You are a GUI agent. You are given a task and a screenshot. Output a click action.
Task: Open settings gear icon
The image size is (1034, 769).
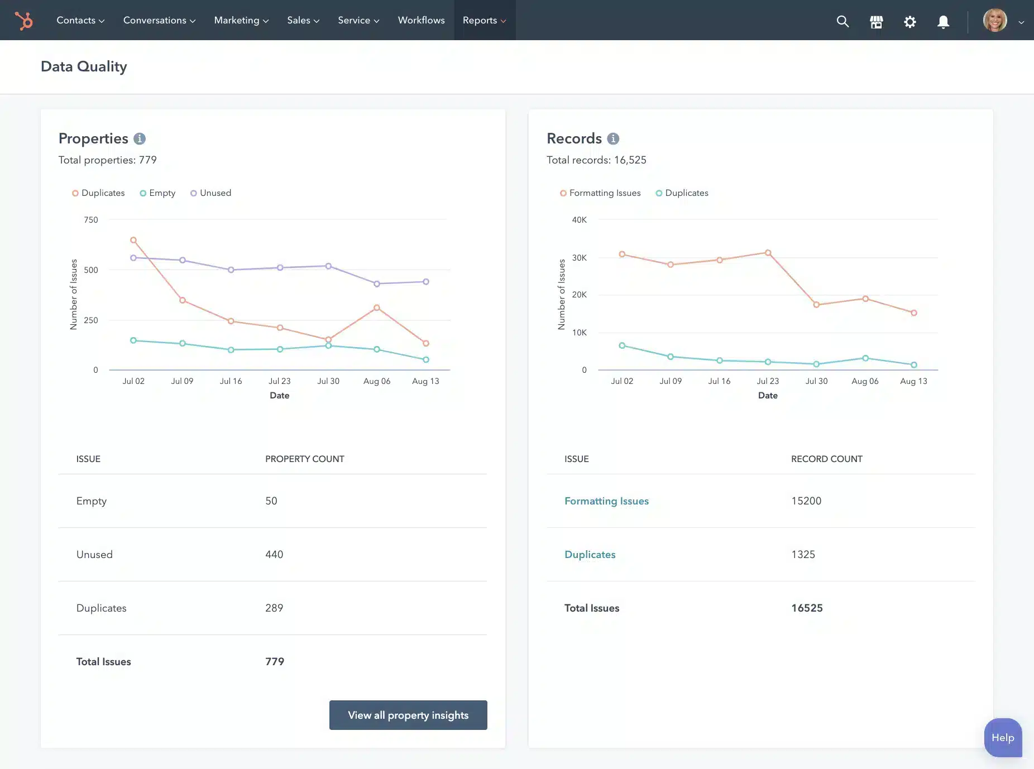coord(910,21)
